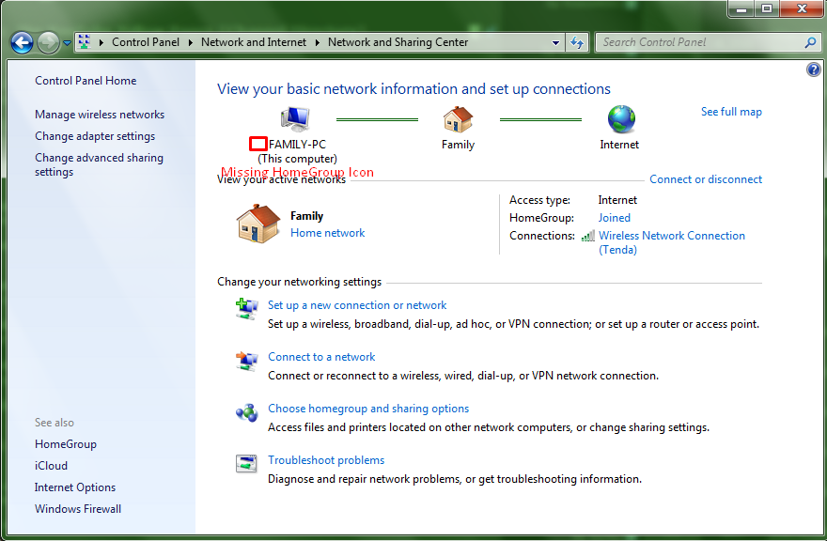This screenshot has width=827, height=541.
Task: Open the address bar dropdown arrow
Action: tap(554, 42)
